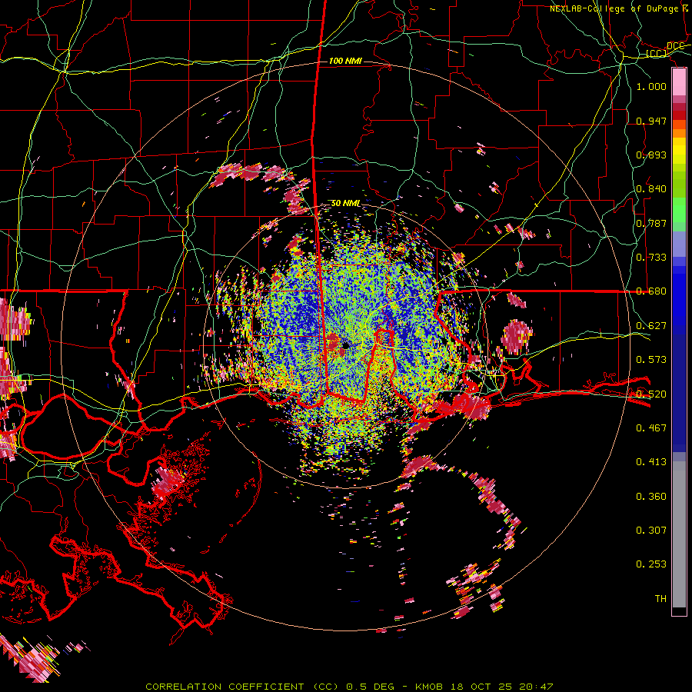692x692 pixels.
Task: Click the 0.627 scale value
Action: coord(651,325)
